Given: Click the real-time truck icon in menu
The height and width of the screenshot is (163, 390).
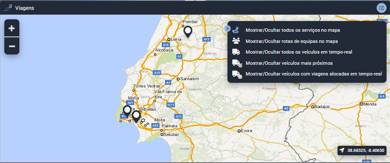Looking at the screenshot, I should coord(236,52).
